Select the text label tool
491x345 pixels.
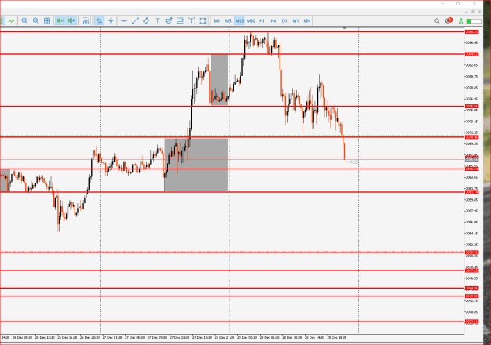click(191, 21)
